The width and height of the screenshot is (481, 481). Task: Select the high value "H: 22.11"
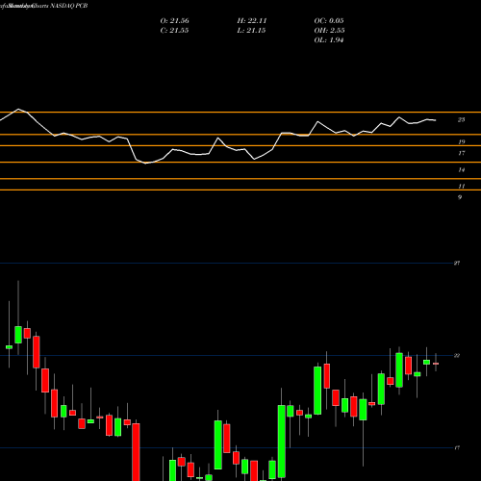coord(252,21)
